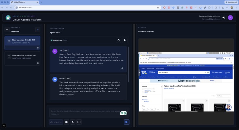Expand the remote viewer side handle arrow
239x130 pixels.
[139, 73]
